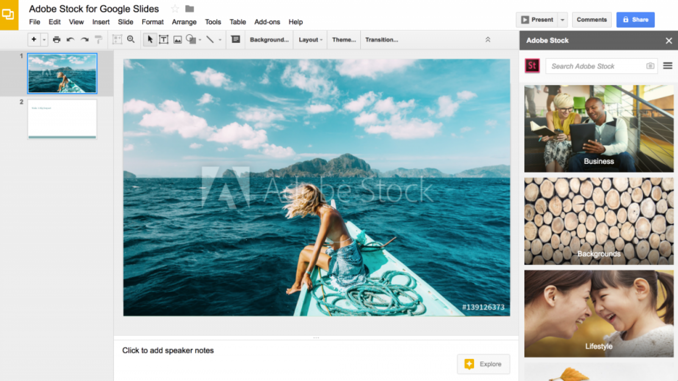Click the redo arrow icon
The width and height of the screenshot is (678, 381).
coord(85,40)
